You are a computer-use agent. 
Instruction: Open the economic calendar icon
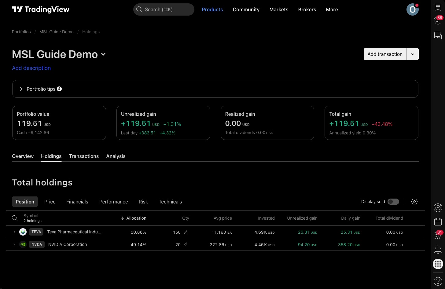(438, 221)
